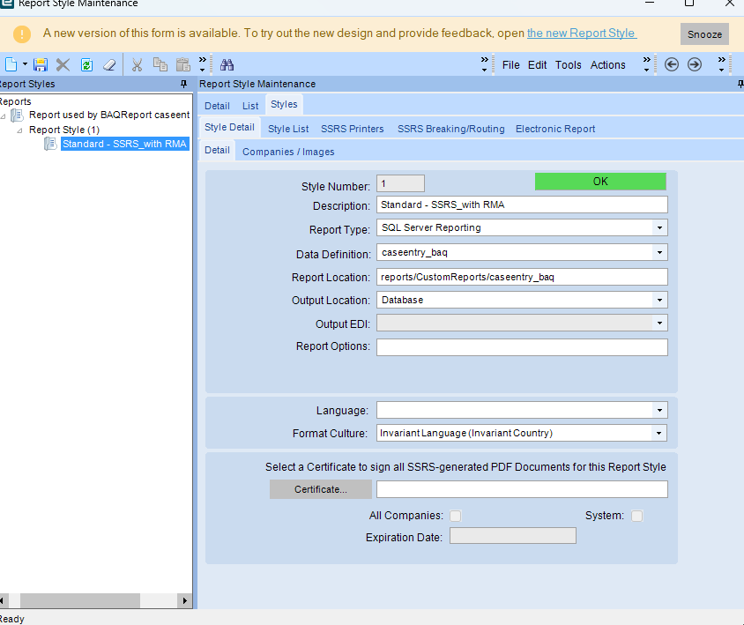Open the Electronic Report tab
This screenshot has width=744, height=625.
(x=555, y=129)
